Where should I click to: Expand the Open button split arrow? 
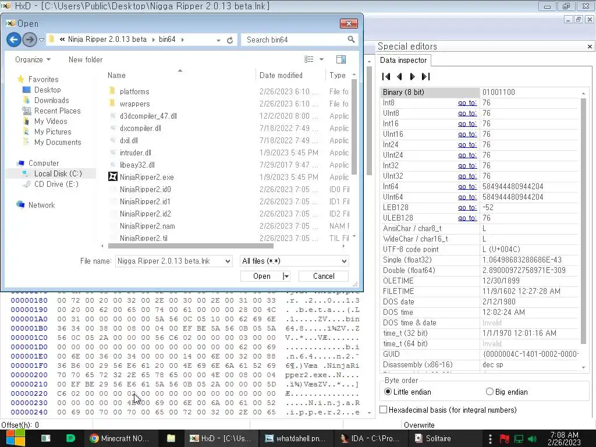286,276
